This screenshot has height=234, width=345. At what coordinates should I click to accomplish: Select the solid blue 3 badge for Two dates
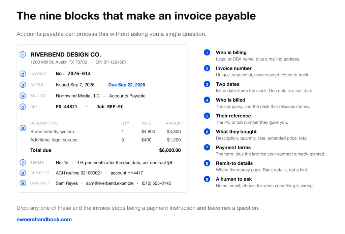click(x=207, y=84)
